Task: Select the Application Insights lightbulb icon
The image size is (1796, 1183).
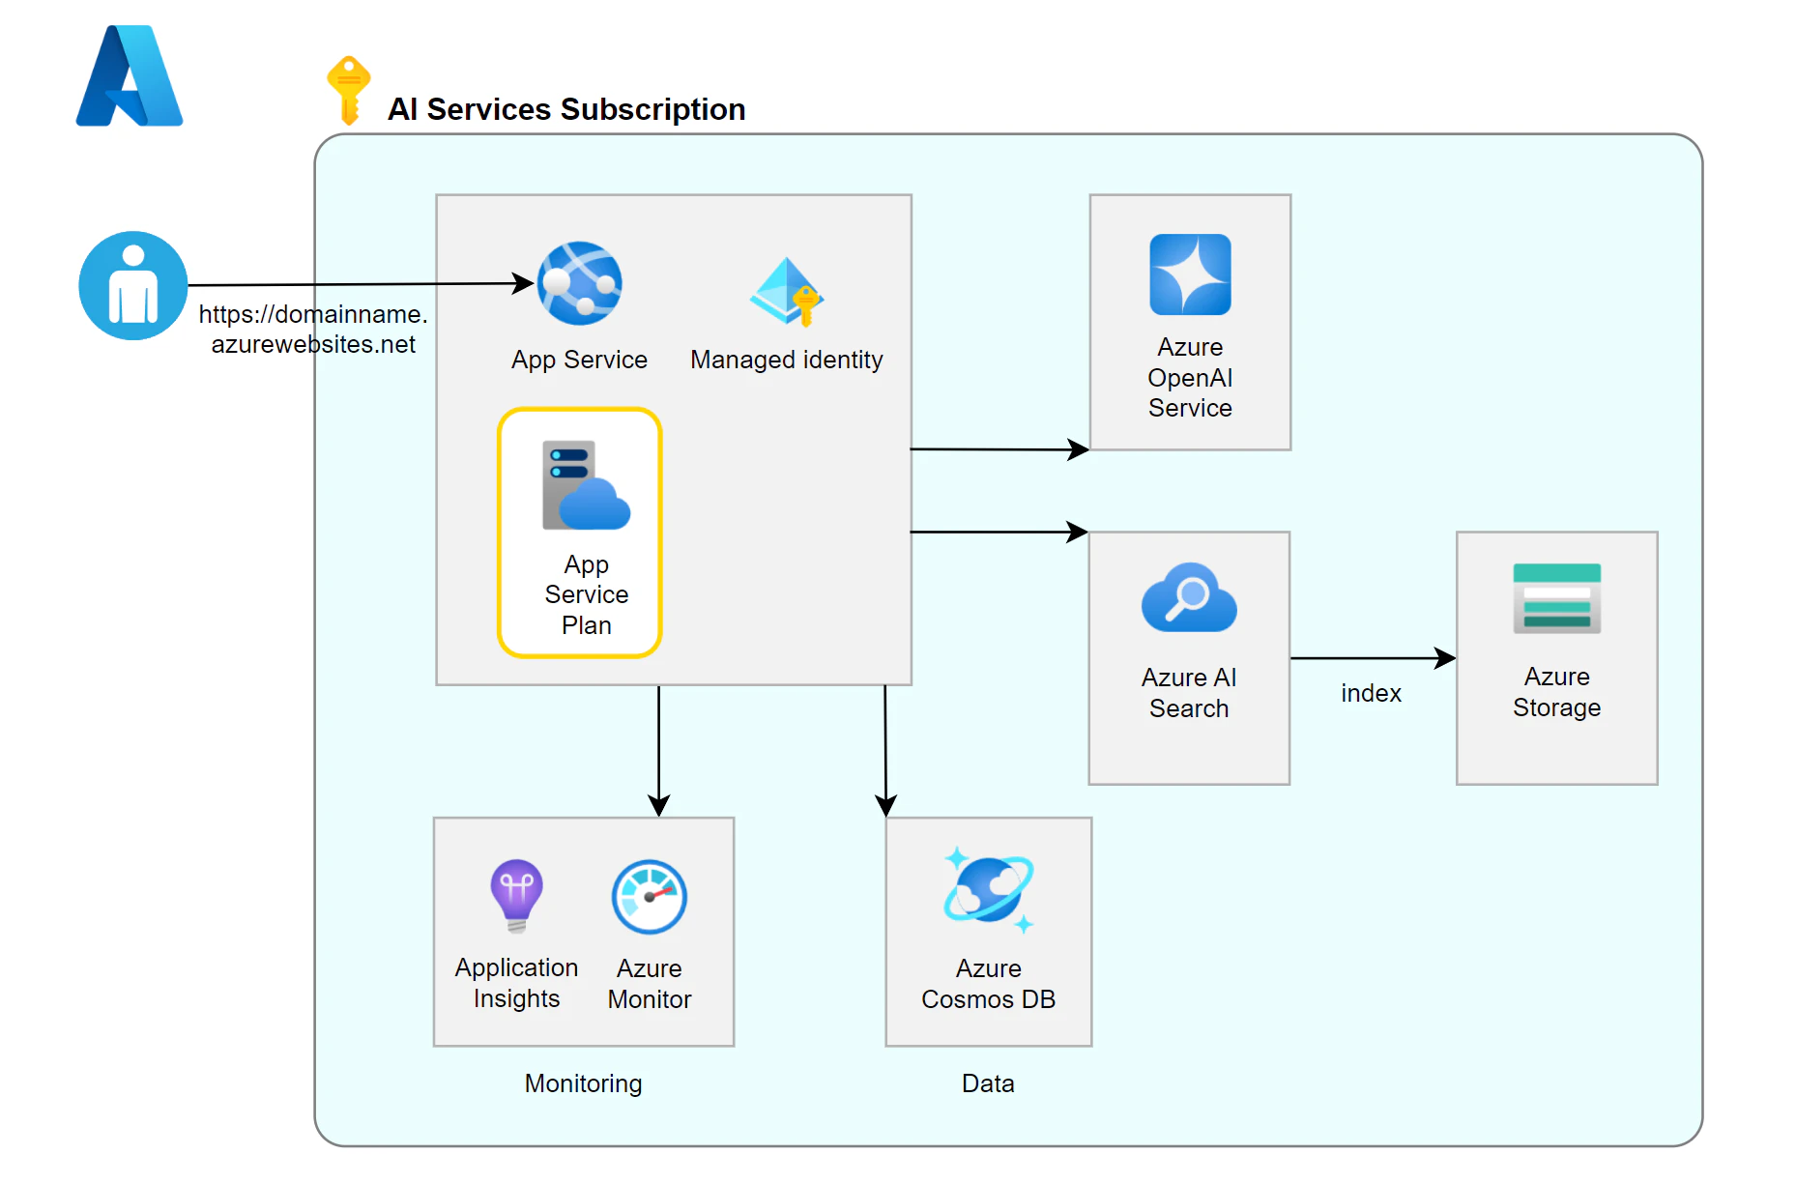Action: pos(516,896)
